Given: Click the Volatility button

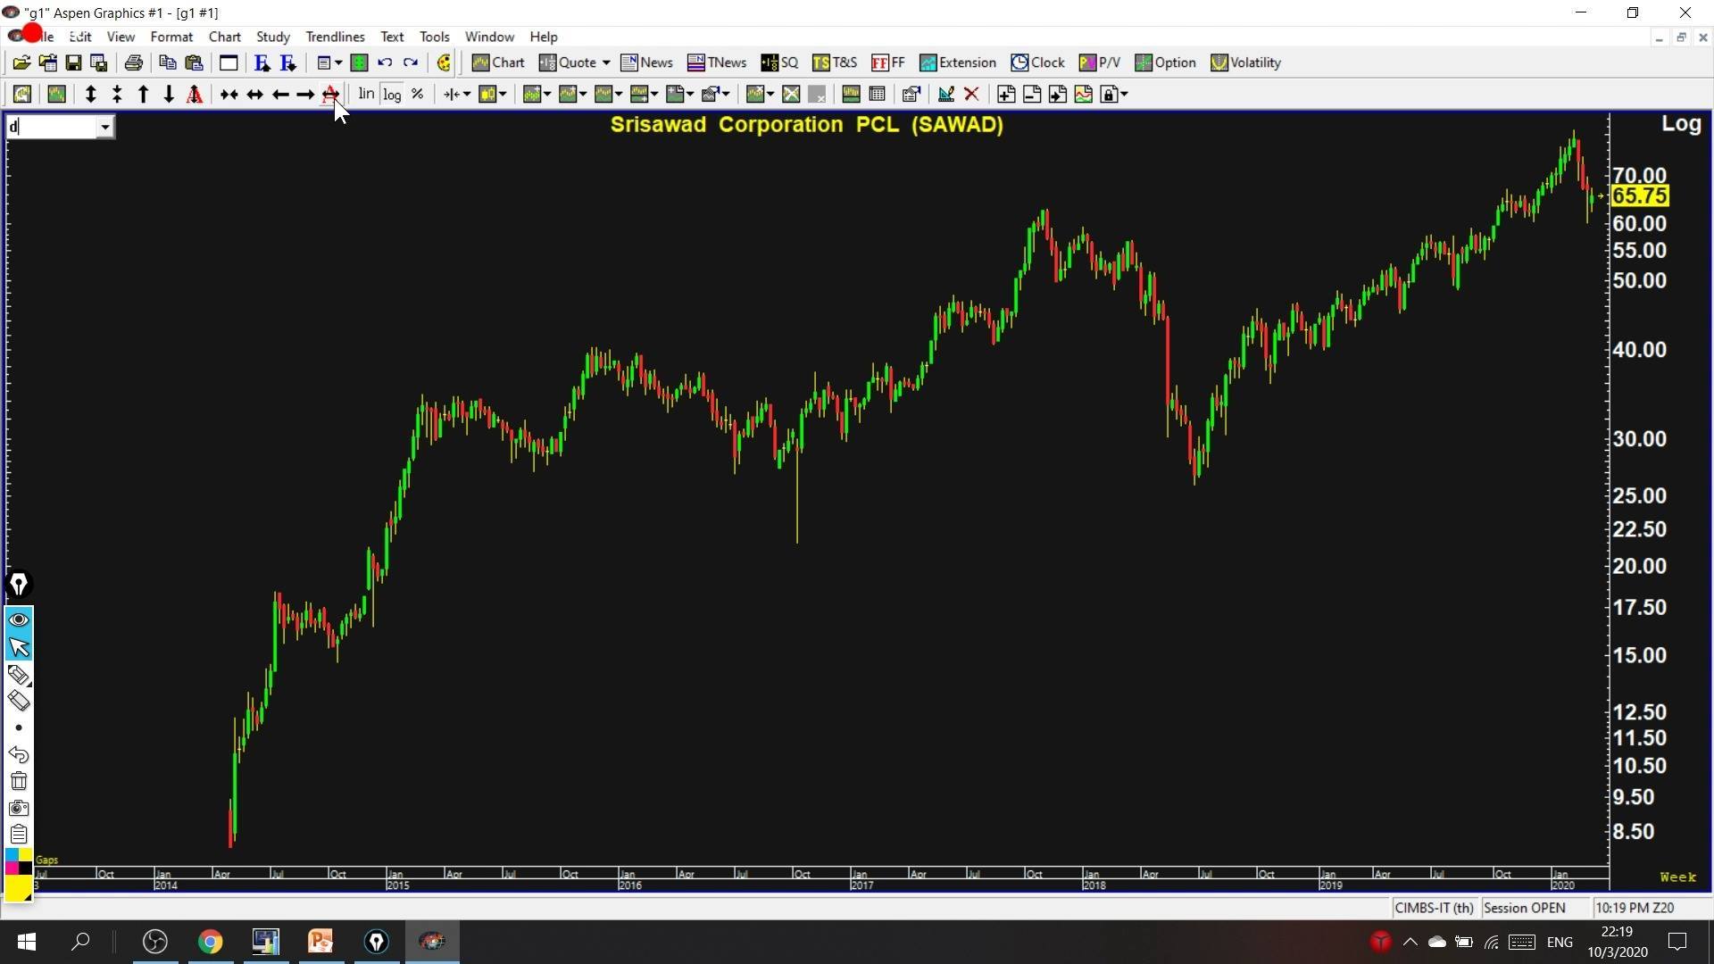Looking at the screenshot, I should coord(1245,63).
